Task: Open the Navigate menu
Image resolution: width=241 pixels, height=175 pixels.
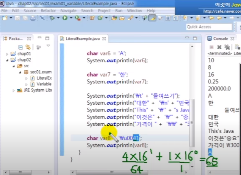Action: click(x=68, y=11)
